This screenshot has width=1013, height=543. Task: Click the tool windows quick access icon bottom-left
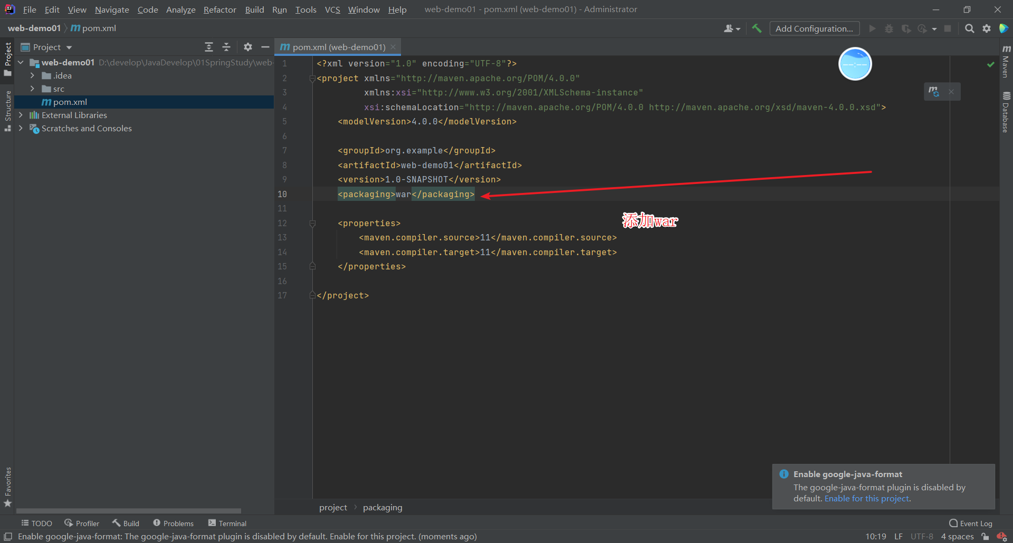coord(8,536)
